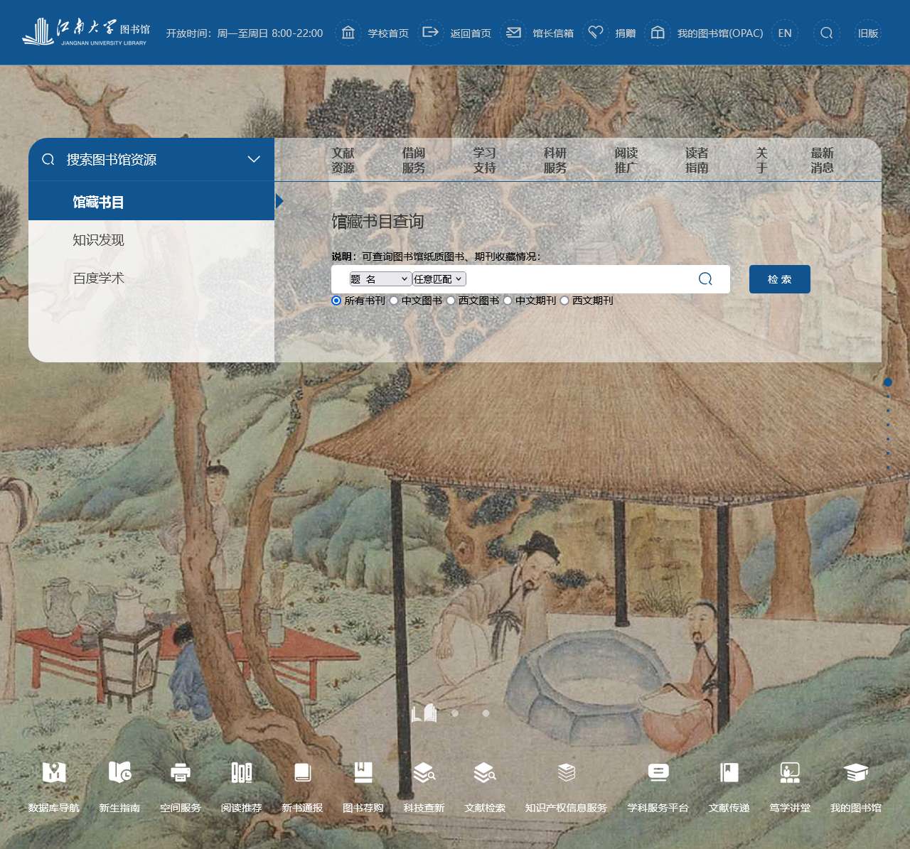Select the 中文图书 radio button
The image size is (910, 849).
[x=393, y=301]
